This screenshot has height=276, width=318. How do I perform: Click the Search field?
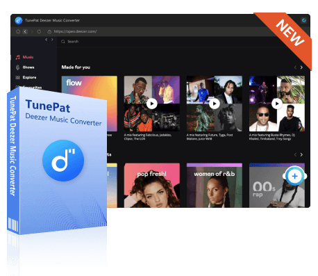(x=73, y=42)
